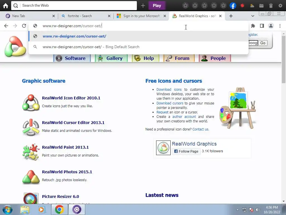Open the People menu
Screen dimensions: 286x215
tap(215, 58)
